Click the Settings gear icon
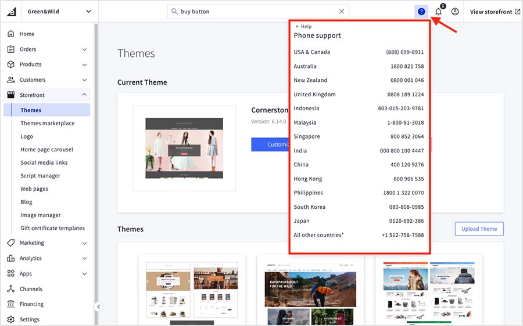Viewport: 523px width, 326px height. point(11,320)
